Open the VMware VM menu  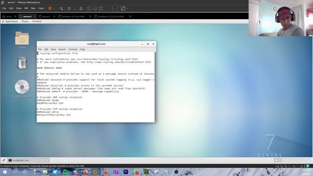26,8
